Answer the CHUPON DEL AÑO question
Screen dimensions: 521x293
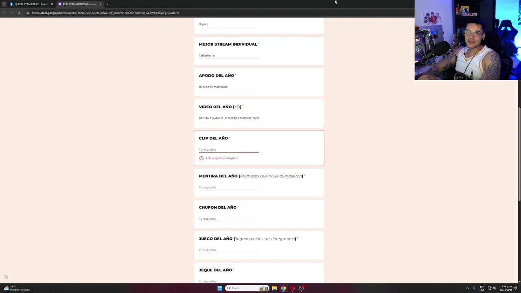click(x=229, y=219)
